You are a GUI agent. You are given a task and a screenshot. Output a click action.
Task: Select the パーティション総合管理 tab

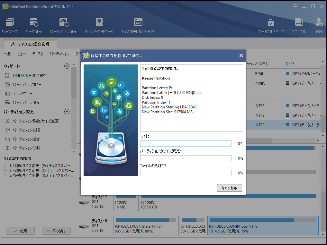point(31,44)
